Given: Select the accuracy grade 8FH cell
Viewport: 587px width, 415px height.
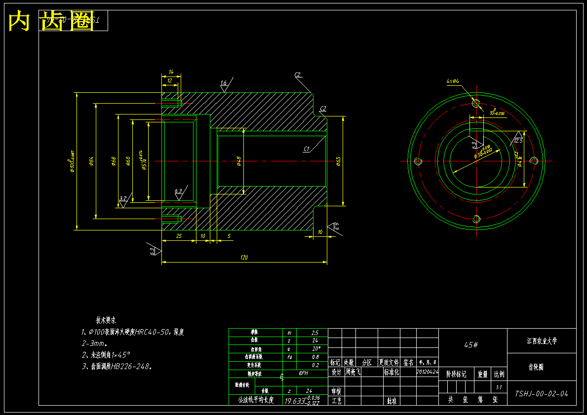Looking at the screenshot, I should point(305,374).
